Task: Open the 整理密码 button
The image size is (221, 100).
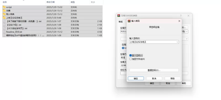Action: click(154, 70)
